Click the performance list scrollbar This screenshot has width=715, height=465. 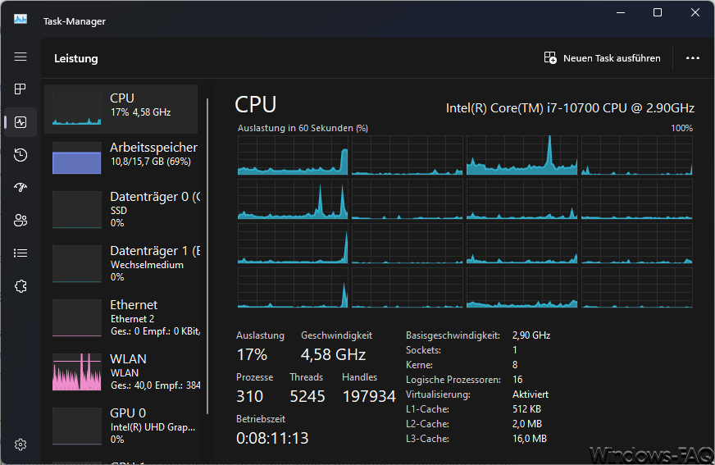207,256
